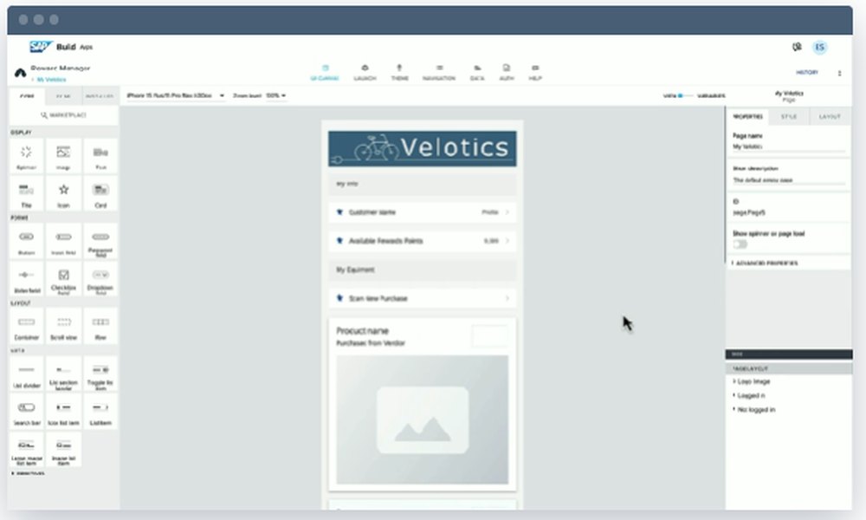Select the Card component
The image size is (866, 520).
pos(100,194)
